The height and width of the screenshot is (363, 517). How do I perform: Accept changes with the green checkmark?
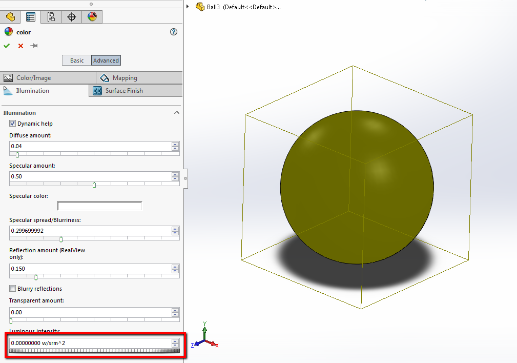point(7,46)
